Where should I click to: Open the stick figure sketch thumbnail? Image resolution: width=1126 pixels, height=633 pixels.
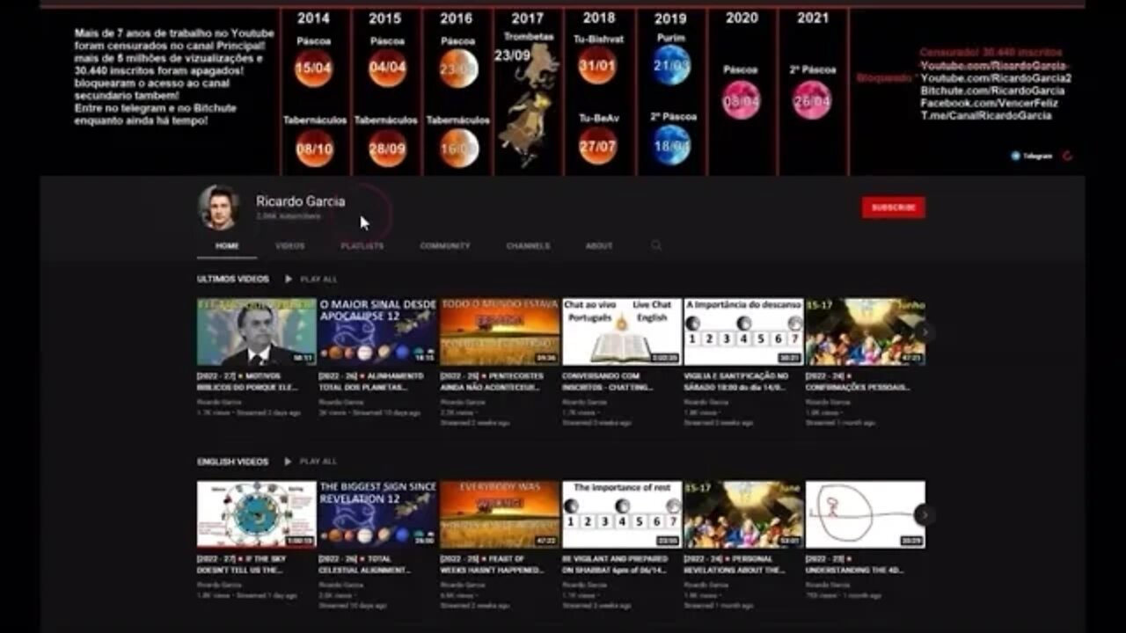[865, 514]
